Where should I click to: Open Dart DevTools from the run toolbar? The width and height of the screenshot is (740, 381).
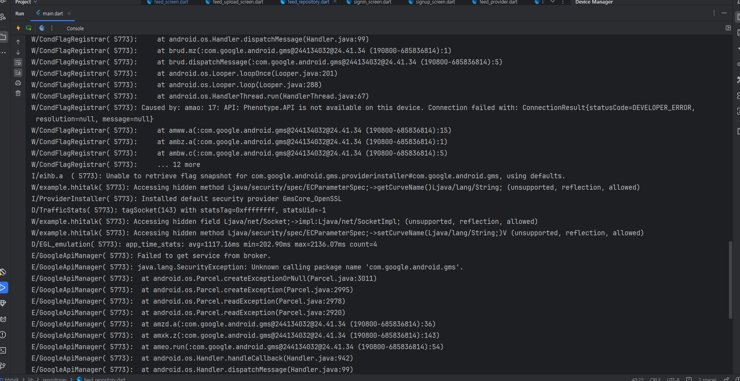click(42, 28)
